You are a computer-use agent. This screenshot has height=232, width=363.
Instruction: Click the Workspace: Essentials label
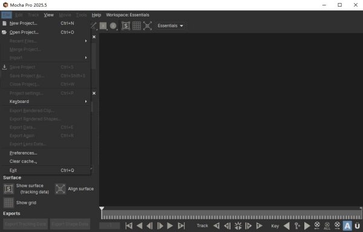click(128, 15)
